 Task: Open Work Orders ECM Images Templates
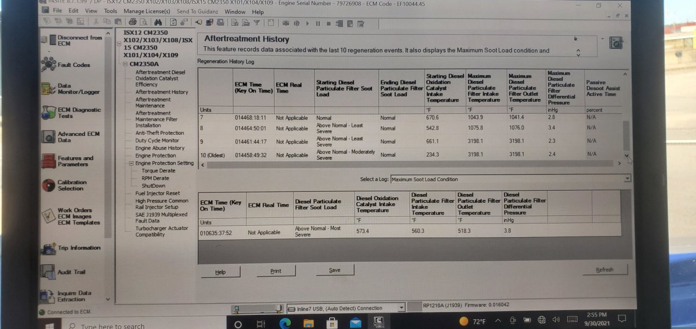click(71, 216)
